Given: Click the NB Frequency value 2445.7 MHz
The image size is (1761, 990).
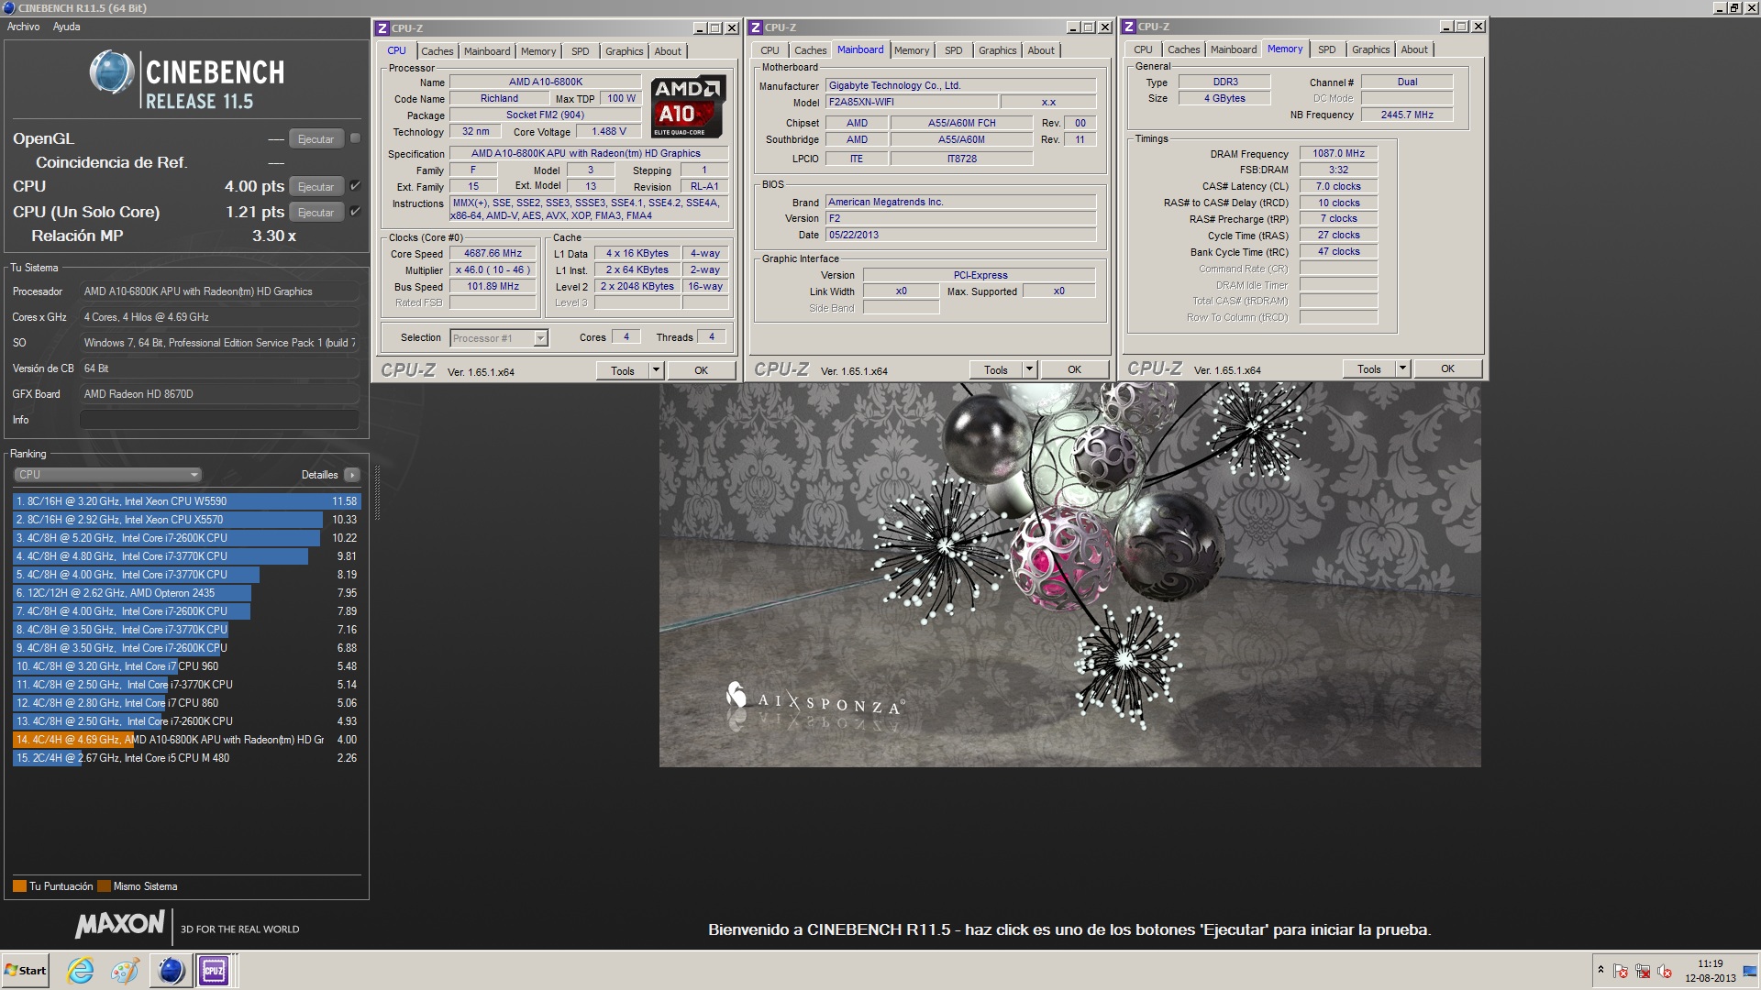Looking at the screenshot, I should (1406, 115).
